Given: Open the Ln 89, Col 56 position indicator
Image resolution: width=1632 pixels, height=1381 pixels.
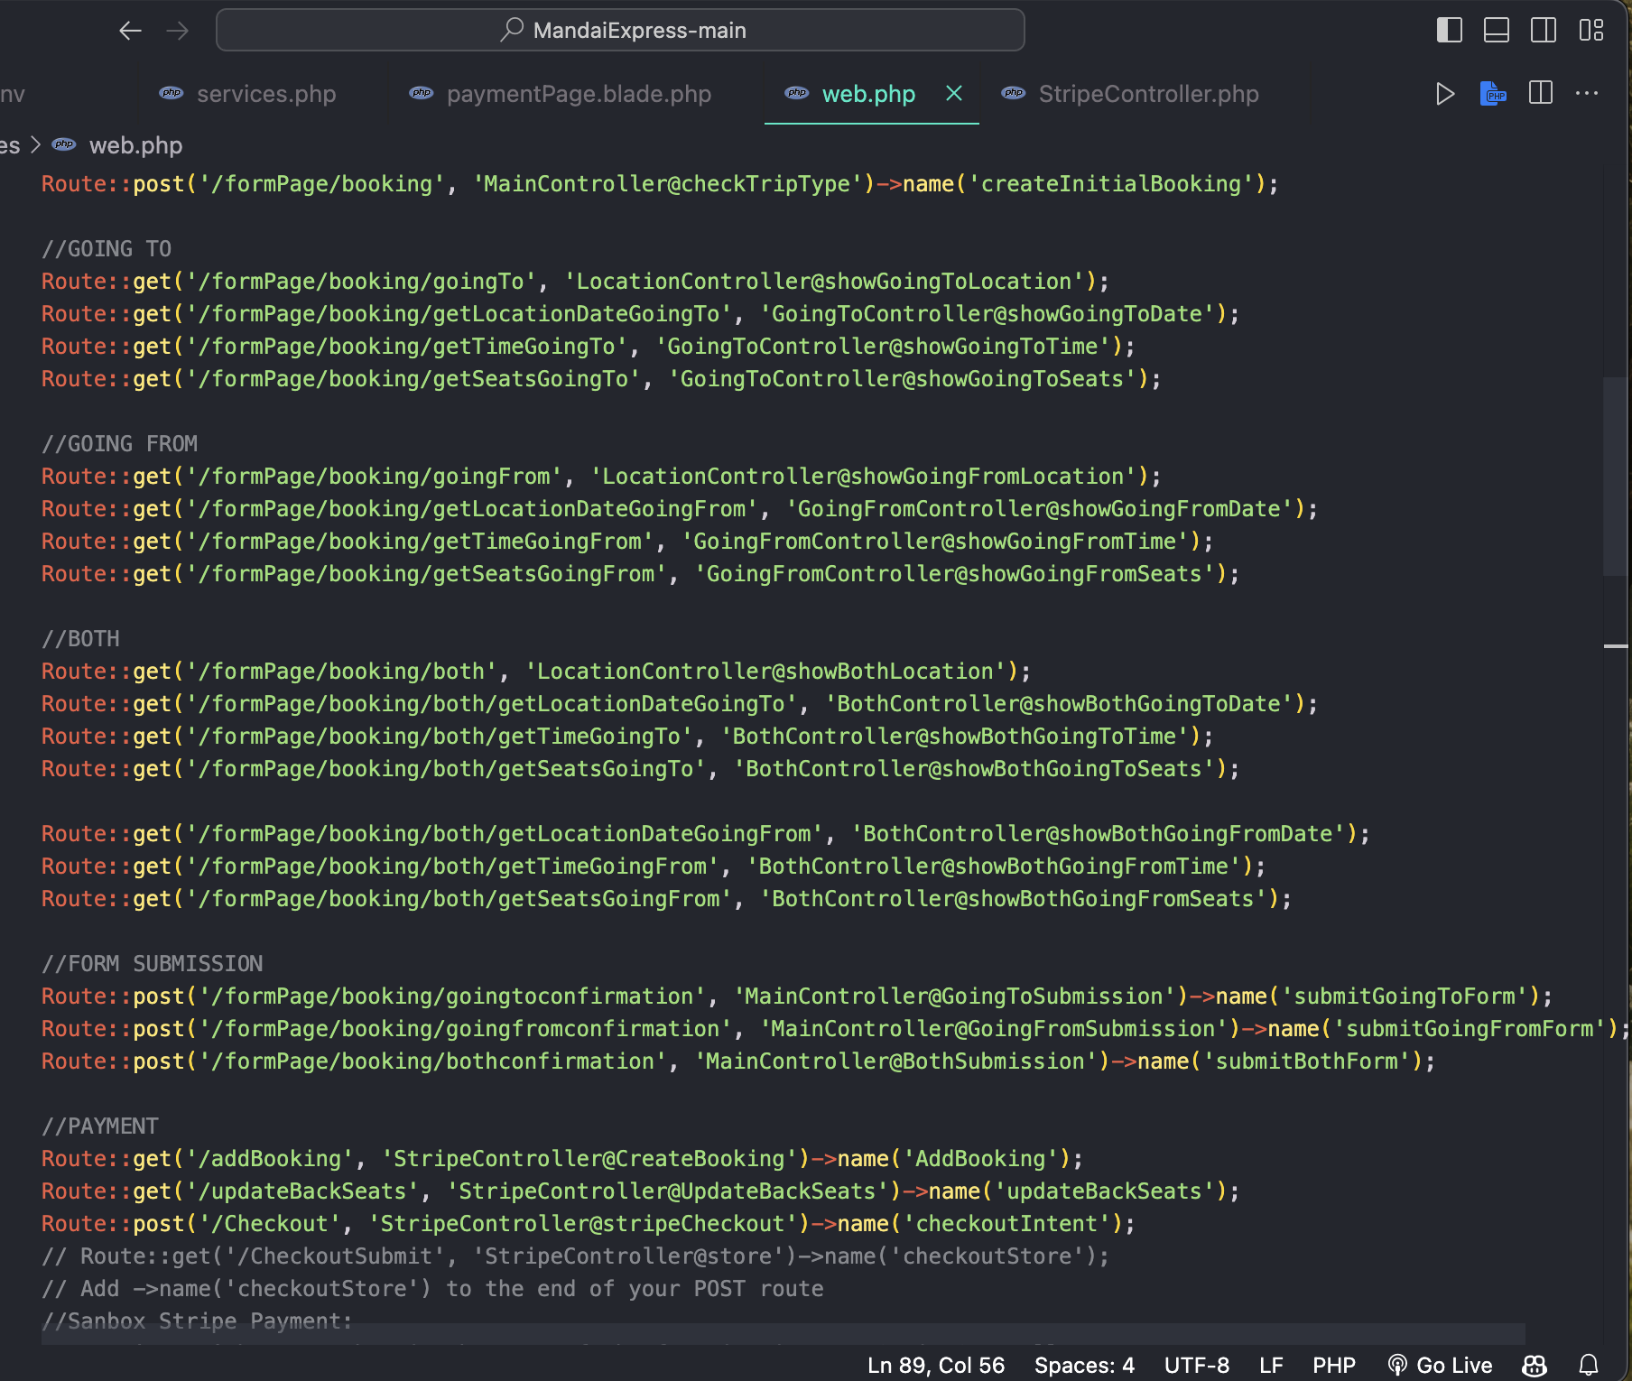Looking at the screenshot, I should 936,1365.
